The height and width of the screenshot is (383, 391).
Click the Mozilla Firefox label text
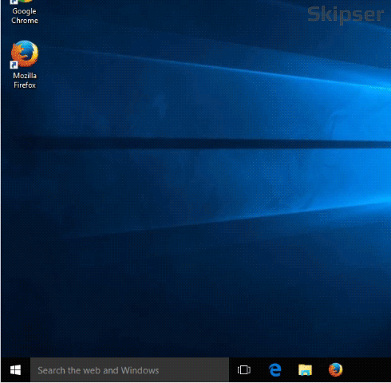(25, 81)
